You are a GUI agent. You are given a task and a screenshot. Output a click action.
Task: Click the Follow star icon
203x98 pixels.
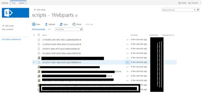190,3
